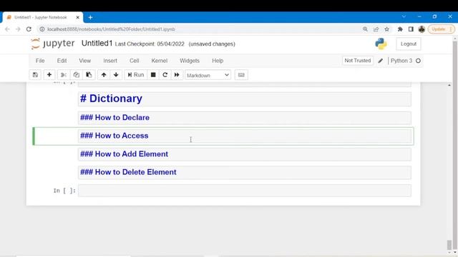This screenshot has height=257, width=458.
Task: Rename notebook by clicking Untitled1 title
Action: [x=97, y=44]
